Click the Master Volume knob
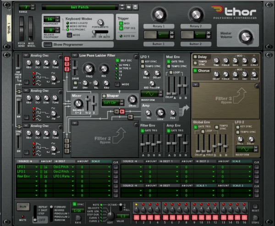This screenshot has height=226, width=275. click(x=246, y=37)
